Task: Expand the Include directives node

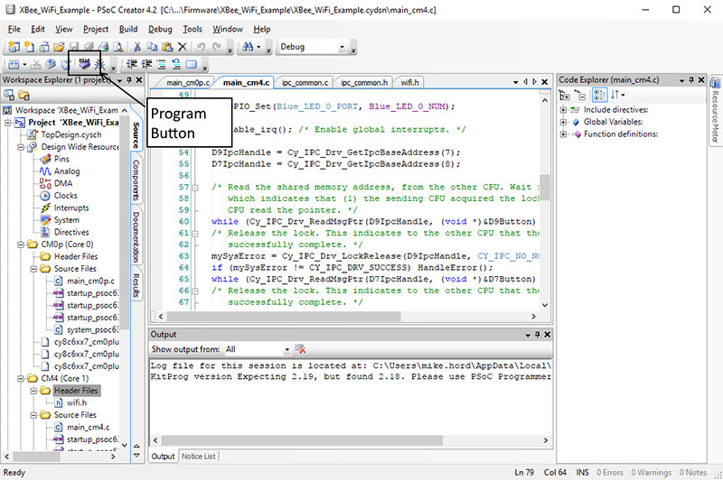Action: (563, 110)
